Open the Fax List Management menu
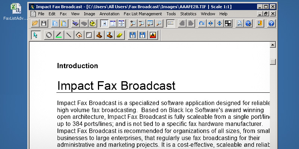299x149 pixels. (x=143, y=14)
